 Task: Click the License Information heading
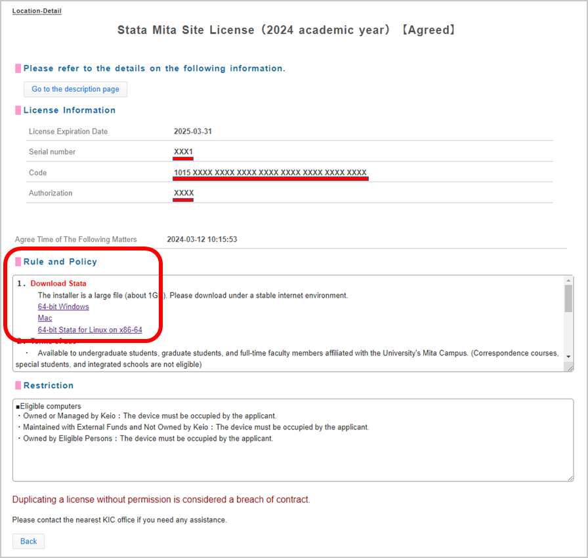(x=70, y=110)
